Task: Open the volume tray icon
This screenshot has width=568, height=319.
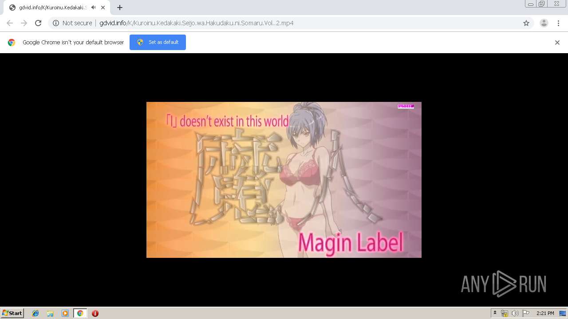Action: (x=515, y=313)
